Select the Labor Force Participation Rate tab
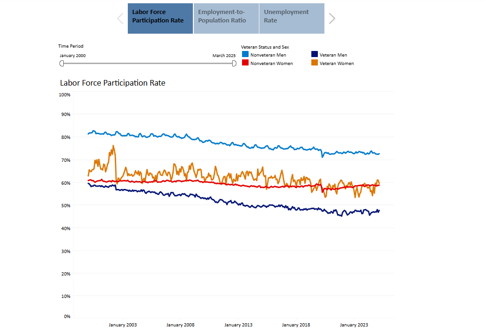Image resolution: width=485 pixels, height=333 pixels. (160, 18)
